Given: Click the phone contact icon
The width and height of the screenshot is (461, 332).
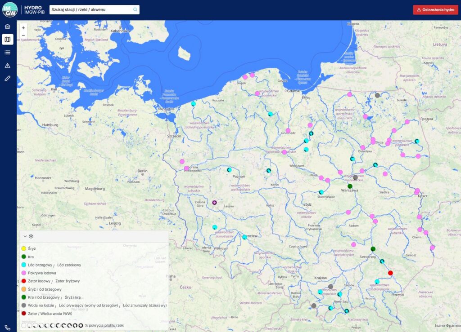Looking at the screenshot, I should click(7, 328).
